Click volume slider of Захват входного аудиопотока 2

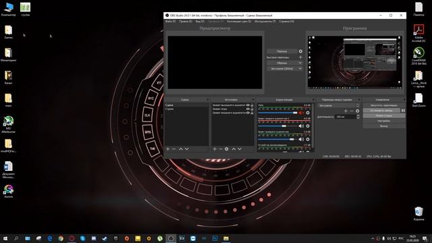(277, 126)
